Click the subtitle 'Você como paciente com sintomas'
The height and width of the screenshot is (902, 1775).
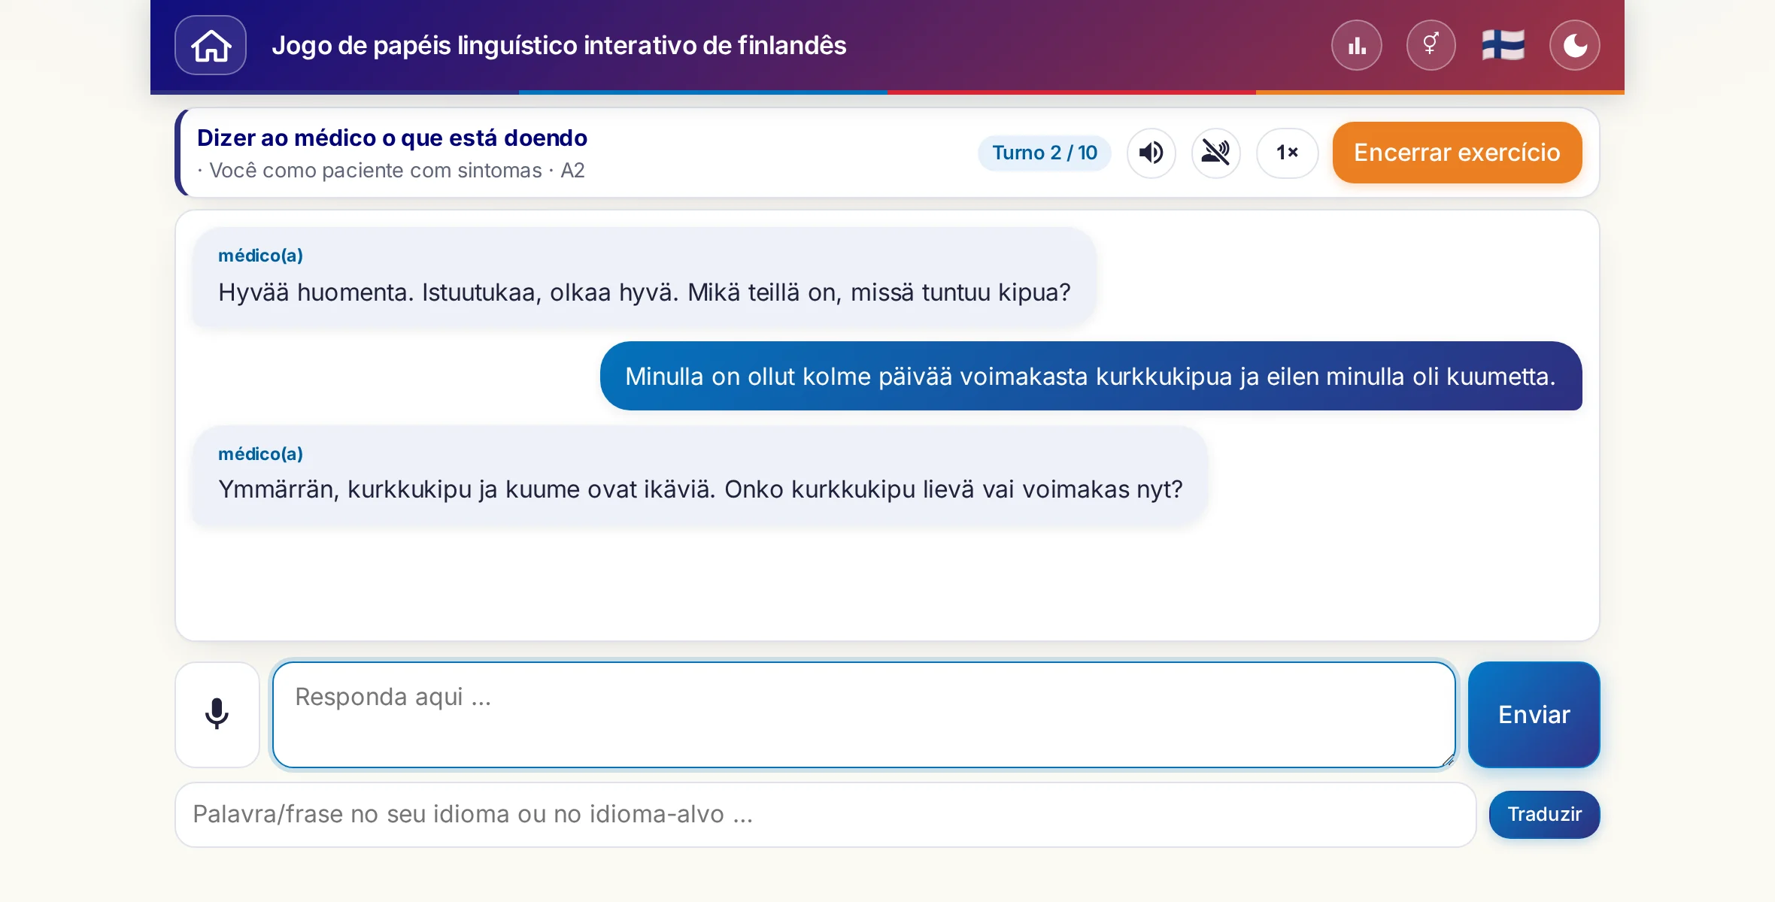(x=375, y=171)
